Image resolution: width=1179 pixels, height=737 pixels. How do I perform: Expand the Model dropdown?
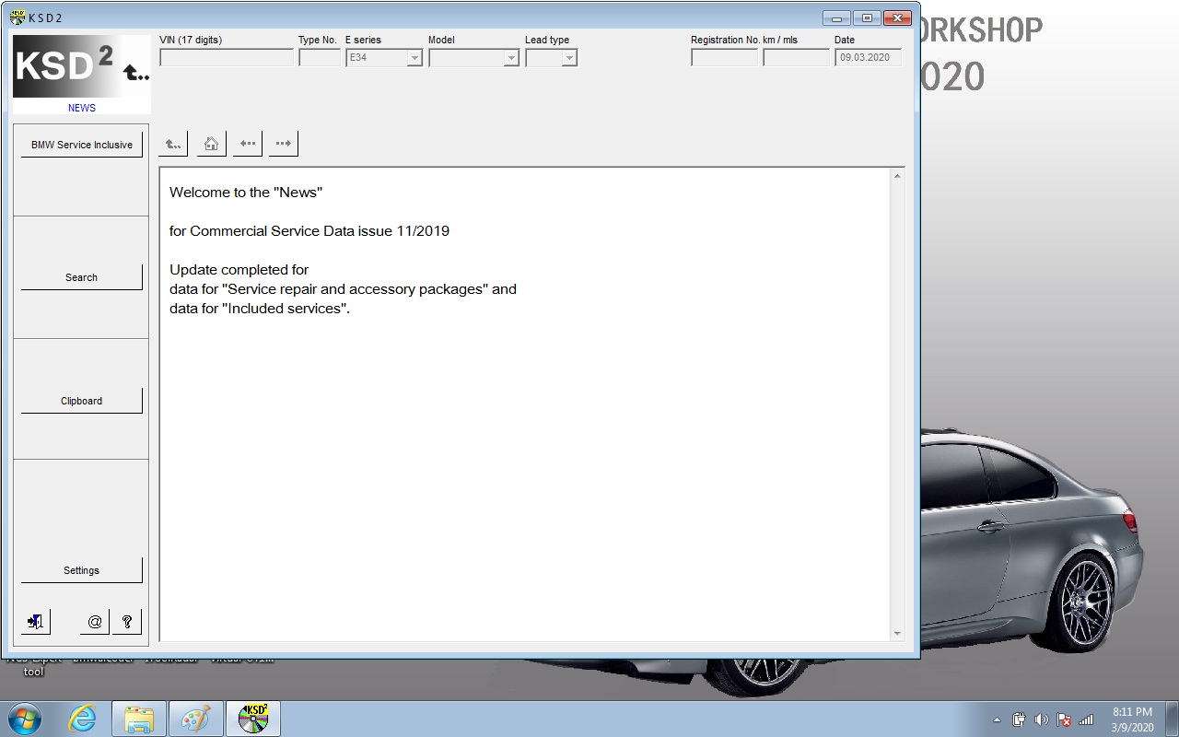point(474,57)
